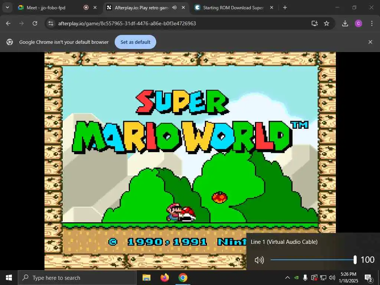Open the profile C avatar
The width and height of the screenshot is (380, 285).
point(358,23)
